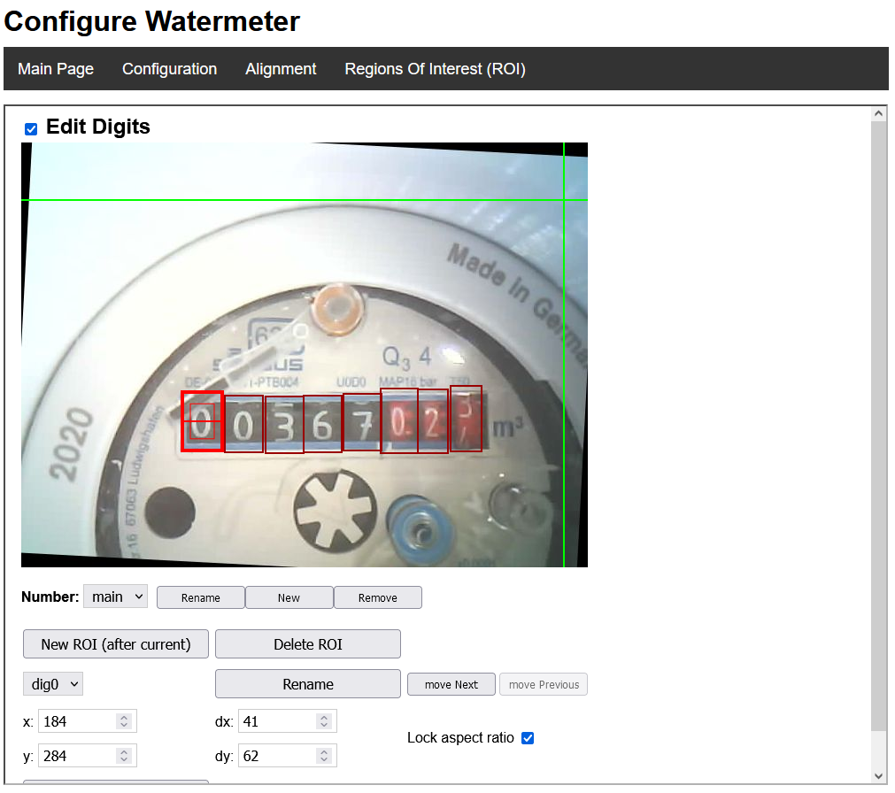895x793 pixels.
Task: Click the large Rename ROI button
Action: [x=308, y=684]
